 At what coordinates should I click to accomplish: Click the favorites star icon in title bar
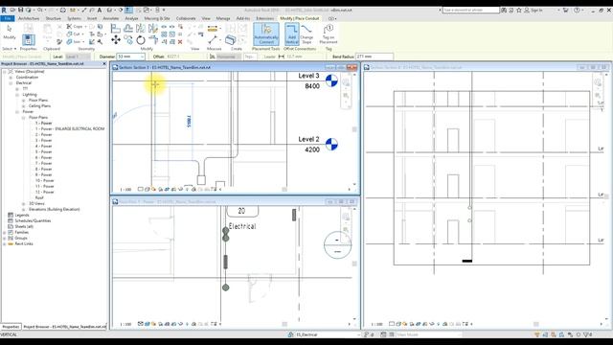(x=519, y=11)
